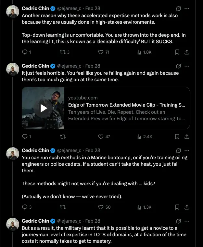Screen dimensions: 203x247
Task: Open more options on 'feels horrible' tweet
Action: coord(187,66)
